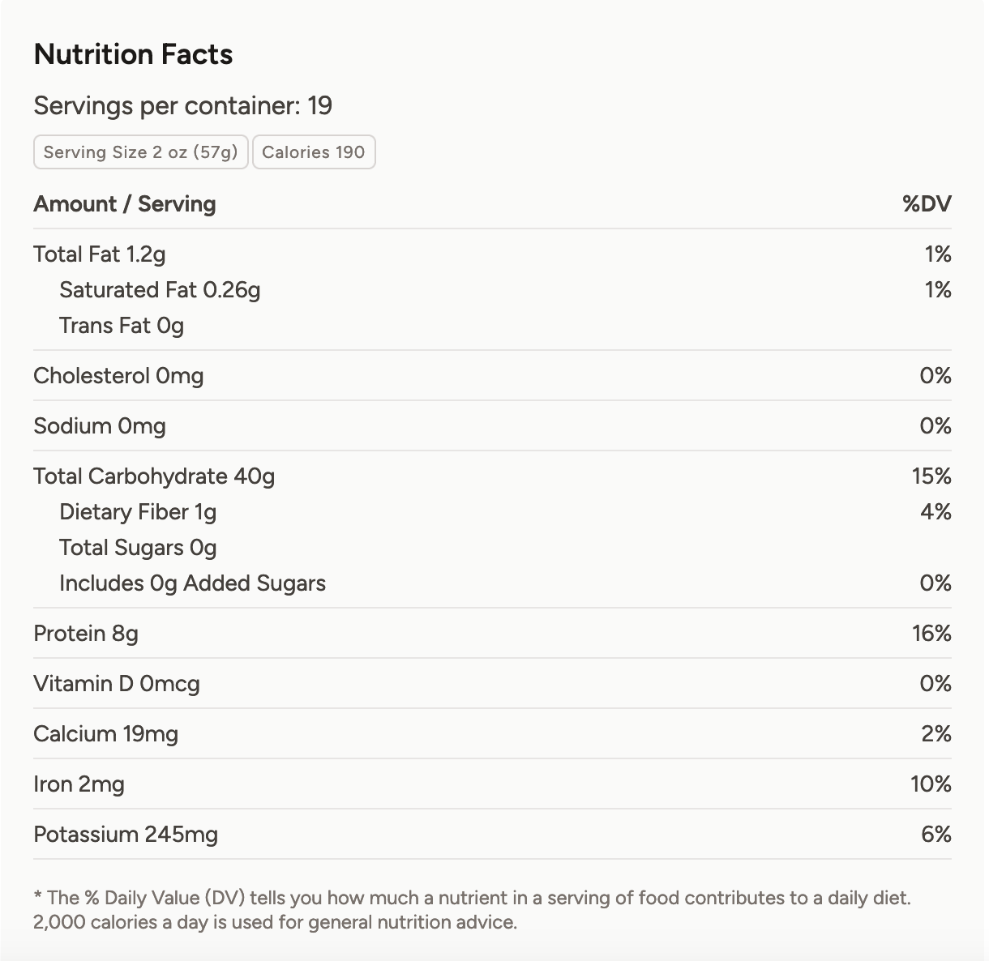Viewport: 989px width, 961px height.
Task: Click the Potassium 245mg row label
Action: (x=126, y=835)
